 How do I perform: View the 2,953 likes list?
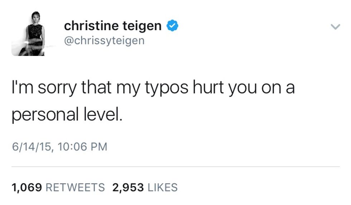click(x=145, y=187)
